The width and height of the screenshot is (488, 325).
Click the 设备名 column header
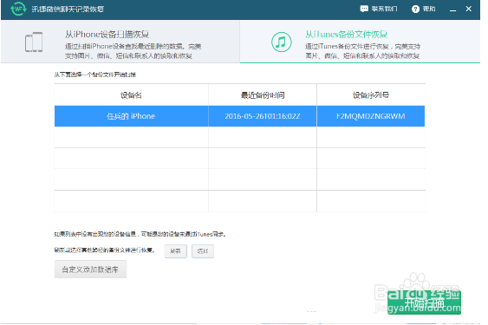pos(131,95)
